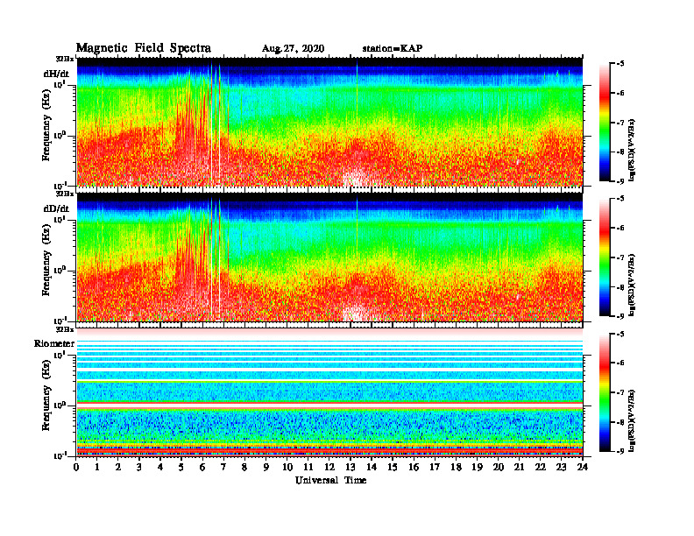This screenshot has width=694, height=536.
Task: Click hour tick label "9" on time axis
Action: click(x=266, y=467)
